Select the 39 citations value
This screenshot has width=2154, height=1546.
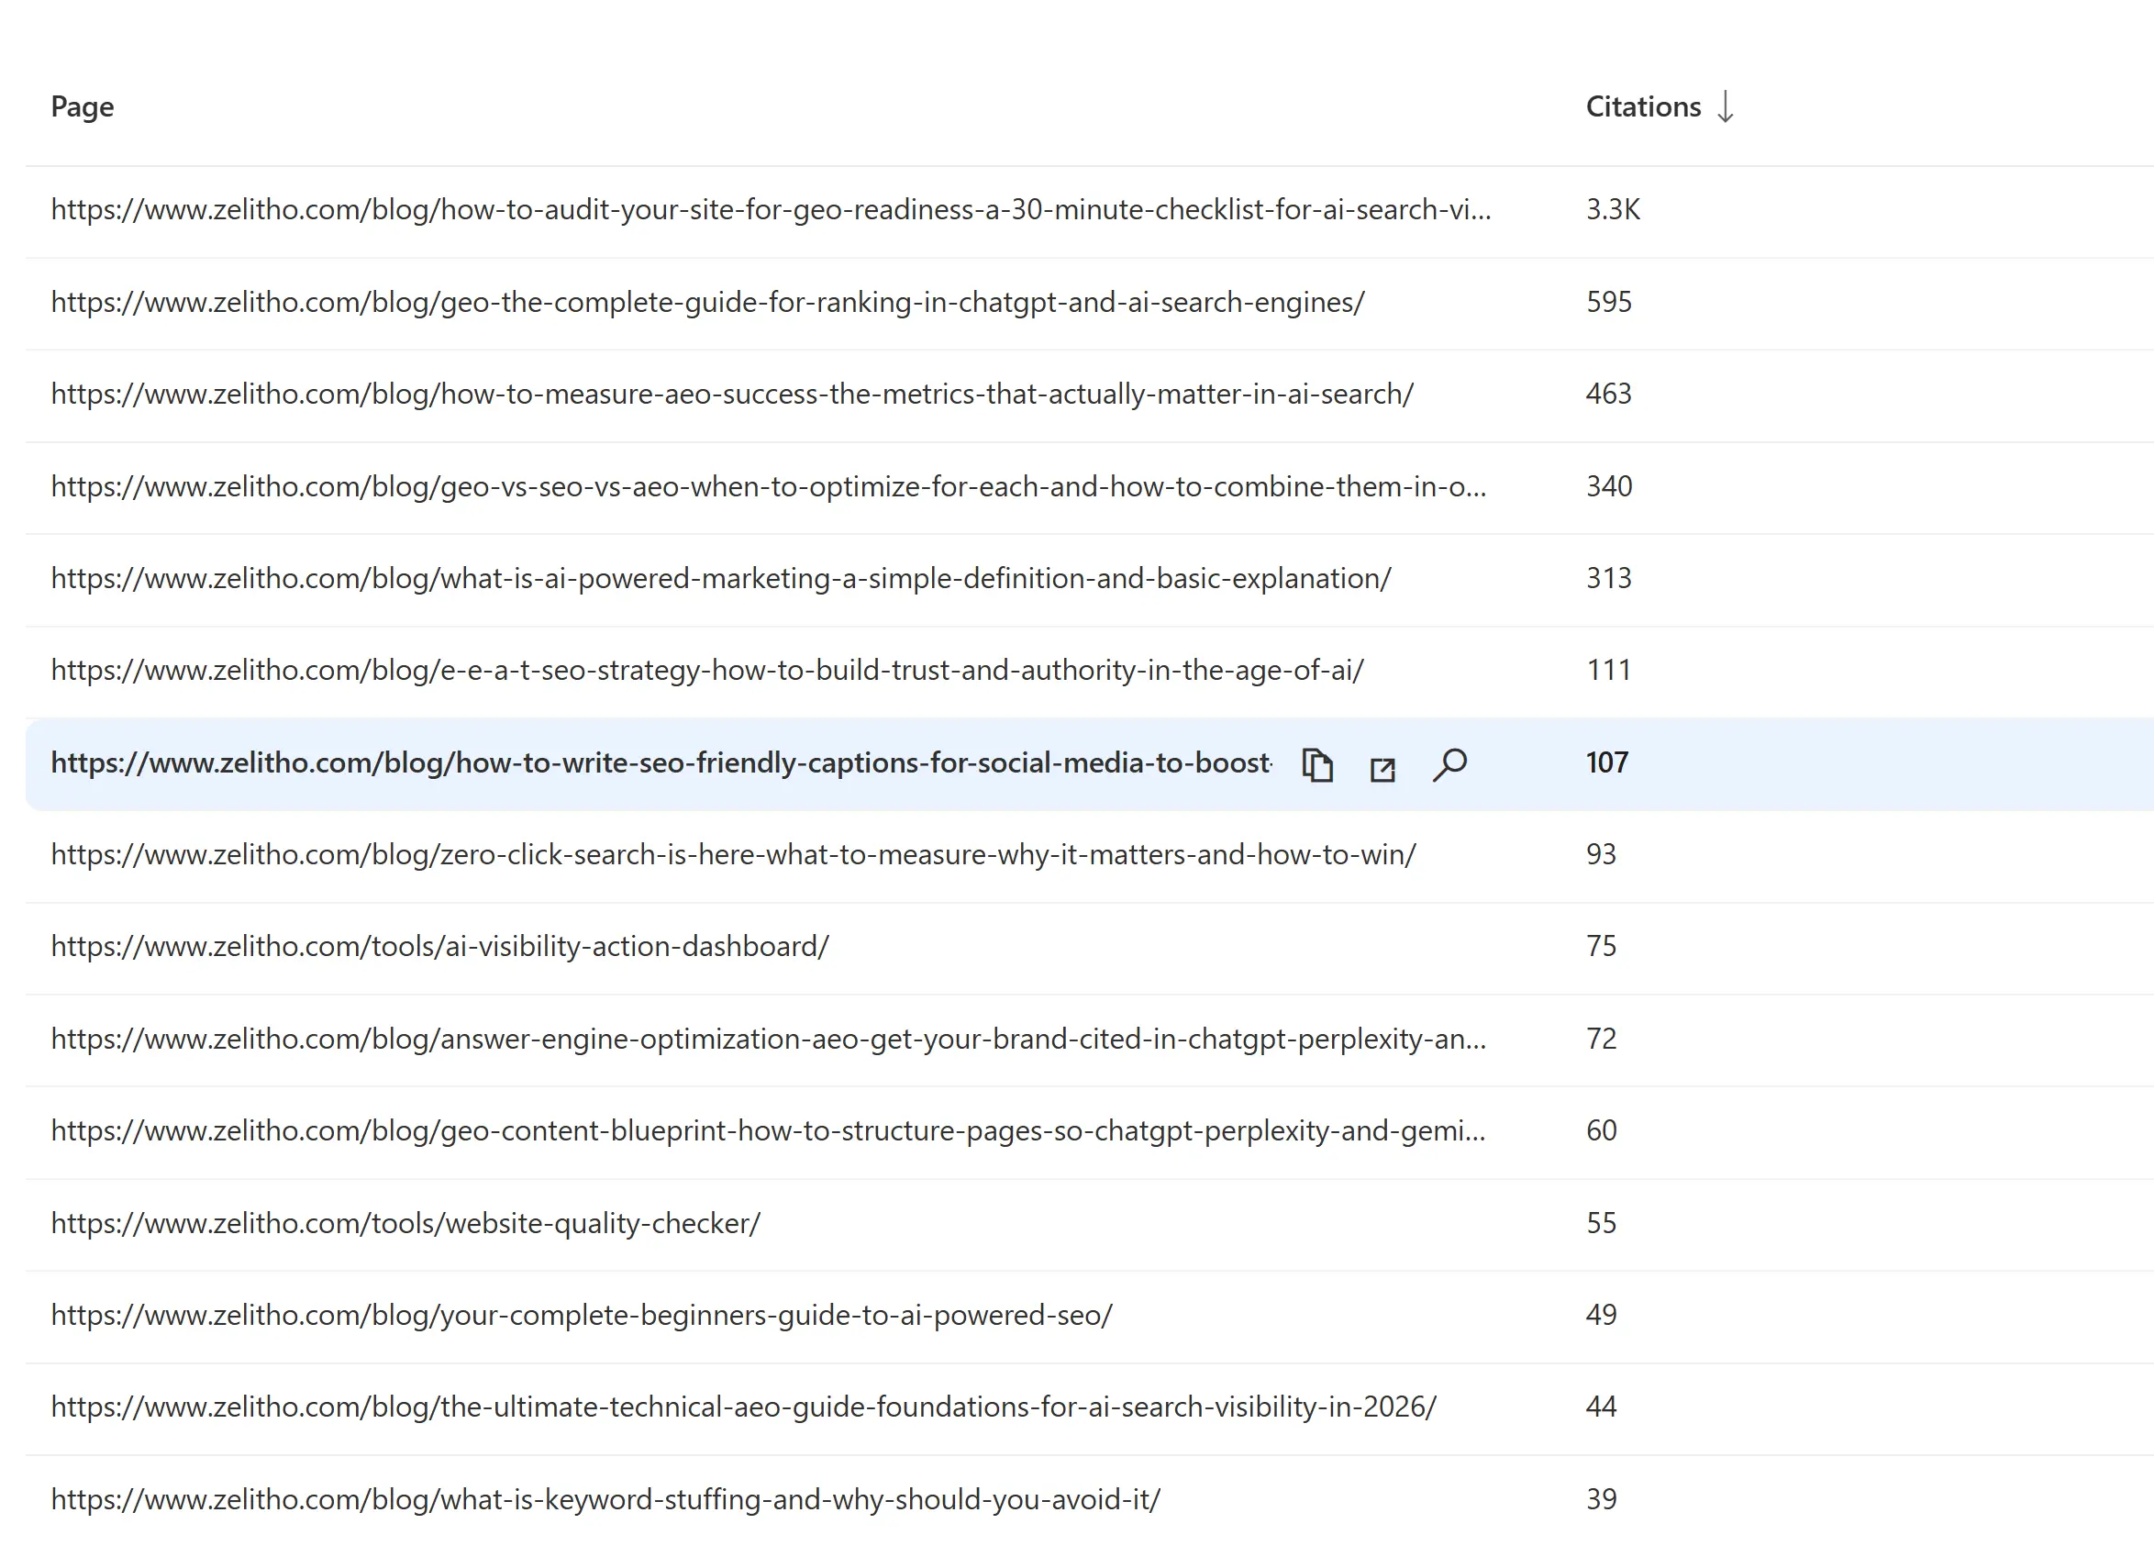click(x=1601, y=1499)
